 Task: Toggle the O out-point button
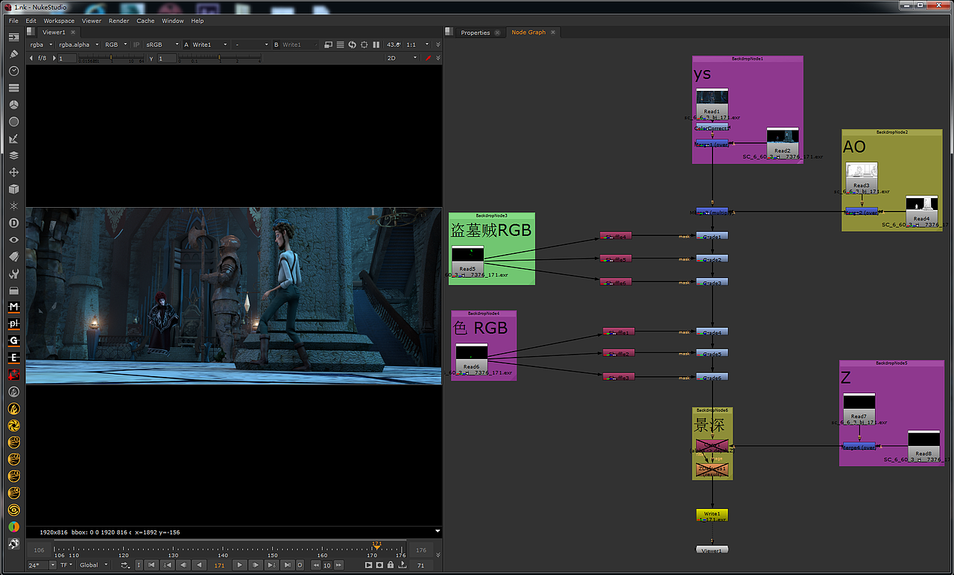[x=300, y=565]
